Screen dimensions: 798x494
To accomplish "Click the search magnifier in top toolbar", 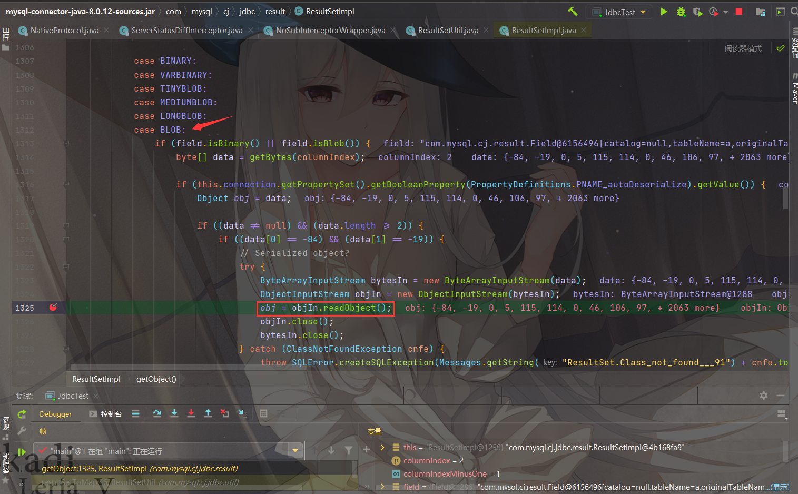I will (x=794, y=12).
